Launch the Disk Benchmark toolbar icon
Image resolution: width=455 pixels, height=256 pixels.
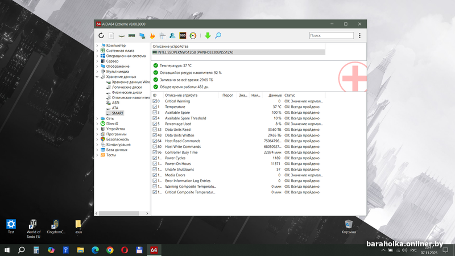point(122,36)
